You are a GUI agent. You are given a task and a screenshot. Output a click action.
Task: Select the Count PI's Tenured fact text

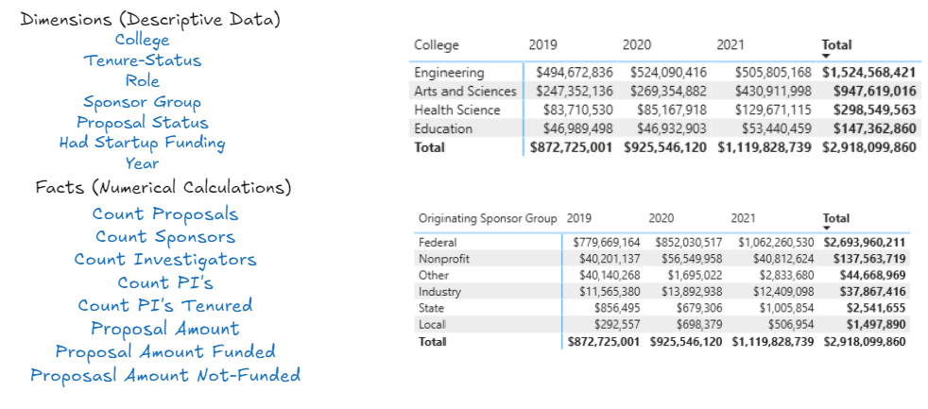[165, 305]
